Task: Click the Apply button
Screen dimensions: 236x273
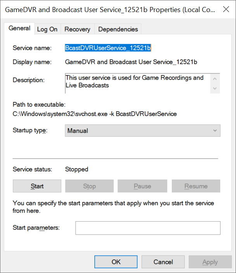Action: coord(210,262)
